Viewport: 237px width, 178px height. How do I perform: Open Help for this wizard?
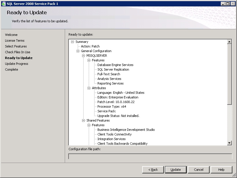tap(221, 170)
